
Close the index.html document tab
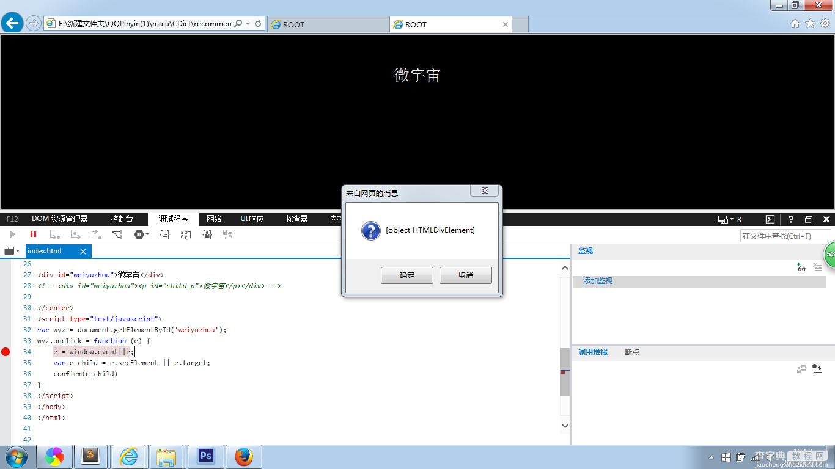click(83, 251)
